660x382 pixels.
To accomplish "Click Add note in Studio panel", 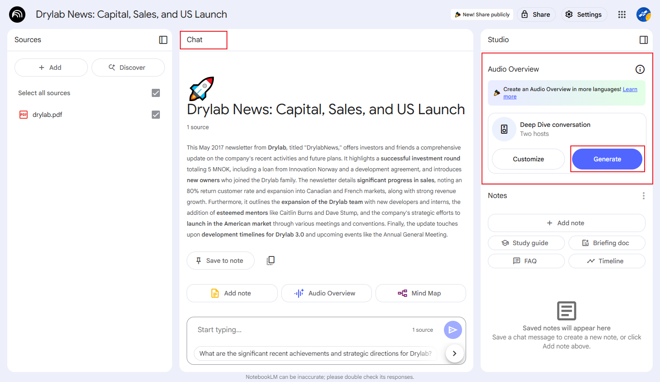I will (566, 223).
